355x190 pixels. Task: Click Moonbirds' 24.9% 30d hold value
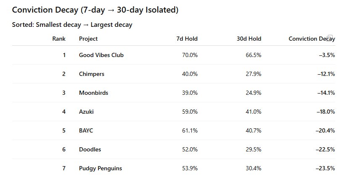pos(253,93)
